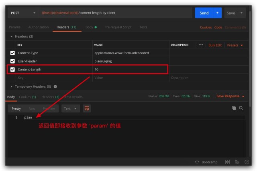
Task: Copy response body to clipboard
Action: point(234,108)
